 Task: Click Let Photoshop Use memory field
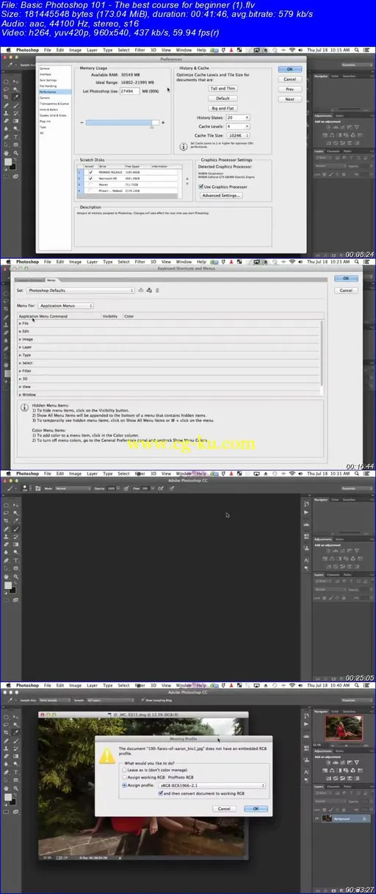tap(130, 91)
